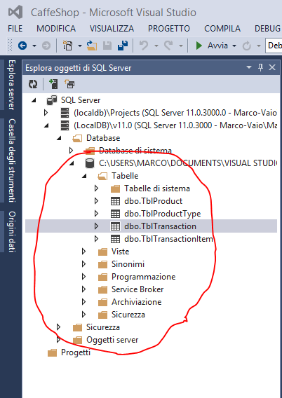Click the Open File folder icon
The height and width of the screenshot is (398, 282).
(x=92, y=46)
